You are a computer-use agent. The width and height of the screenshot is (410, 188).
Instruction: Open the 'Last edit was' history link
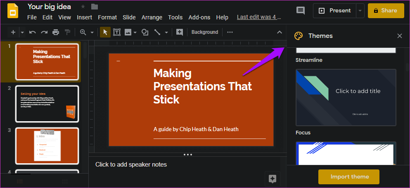259,17
